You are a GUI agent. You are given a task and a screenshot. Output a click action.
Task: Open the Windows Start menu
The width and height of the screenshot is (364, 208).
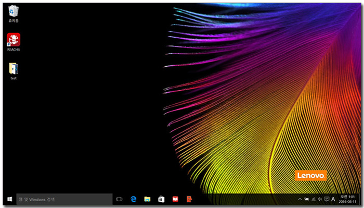pyautogui.click(x=9, y=199)
